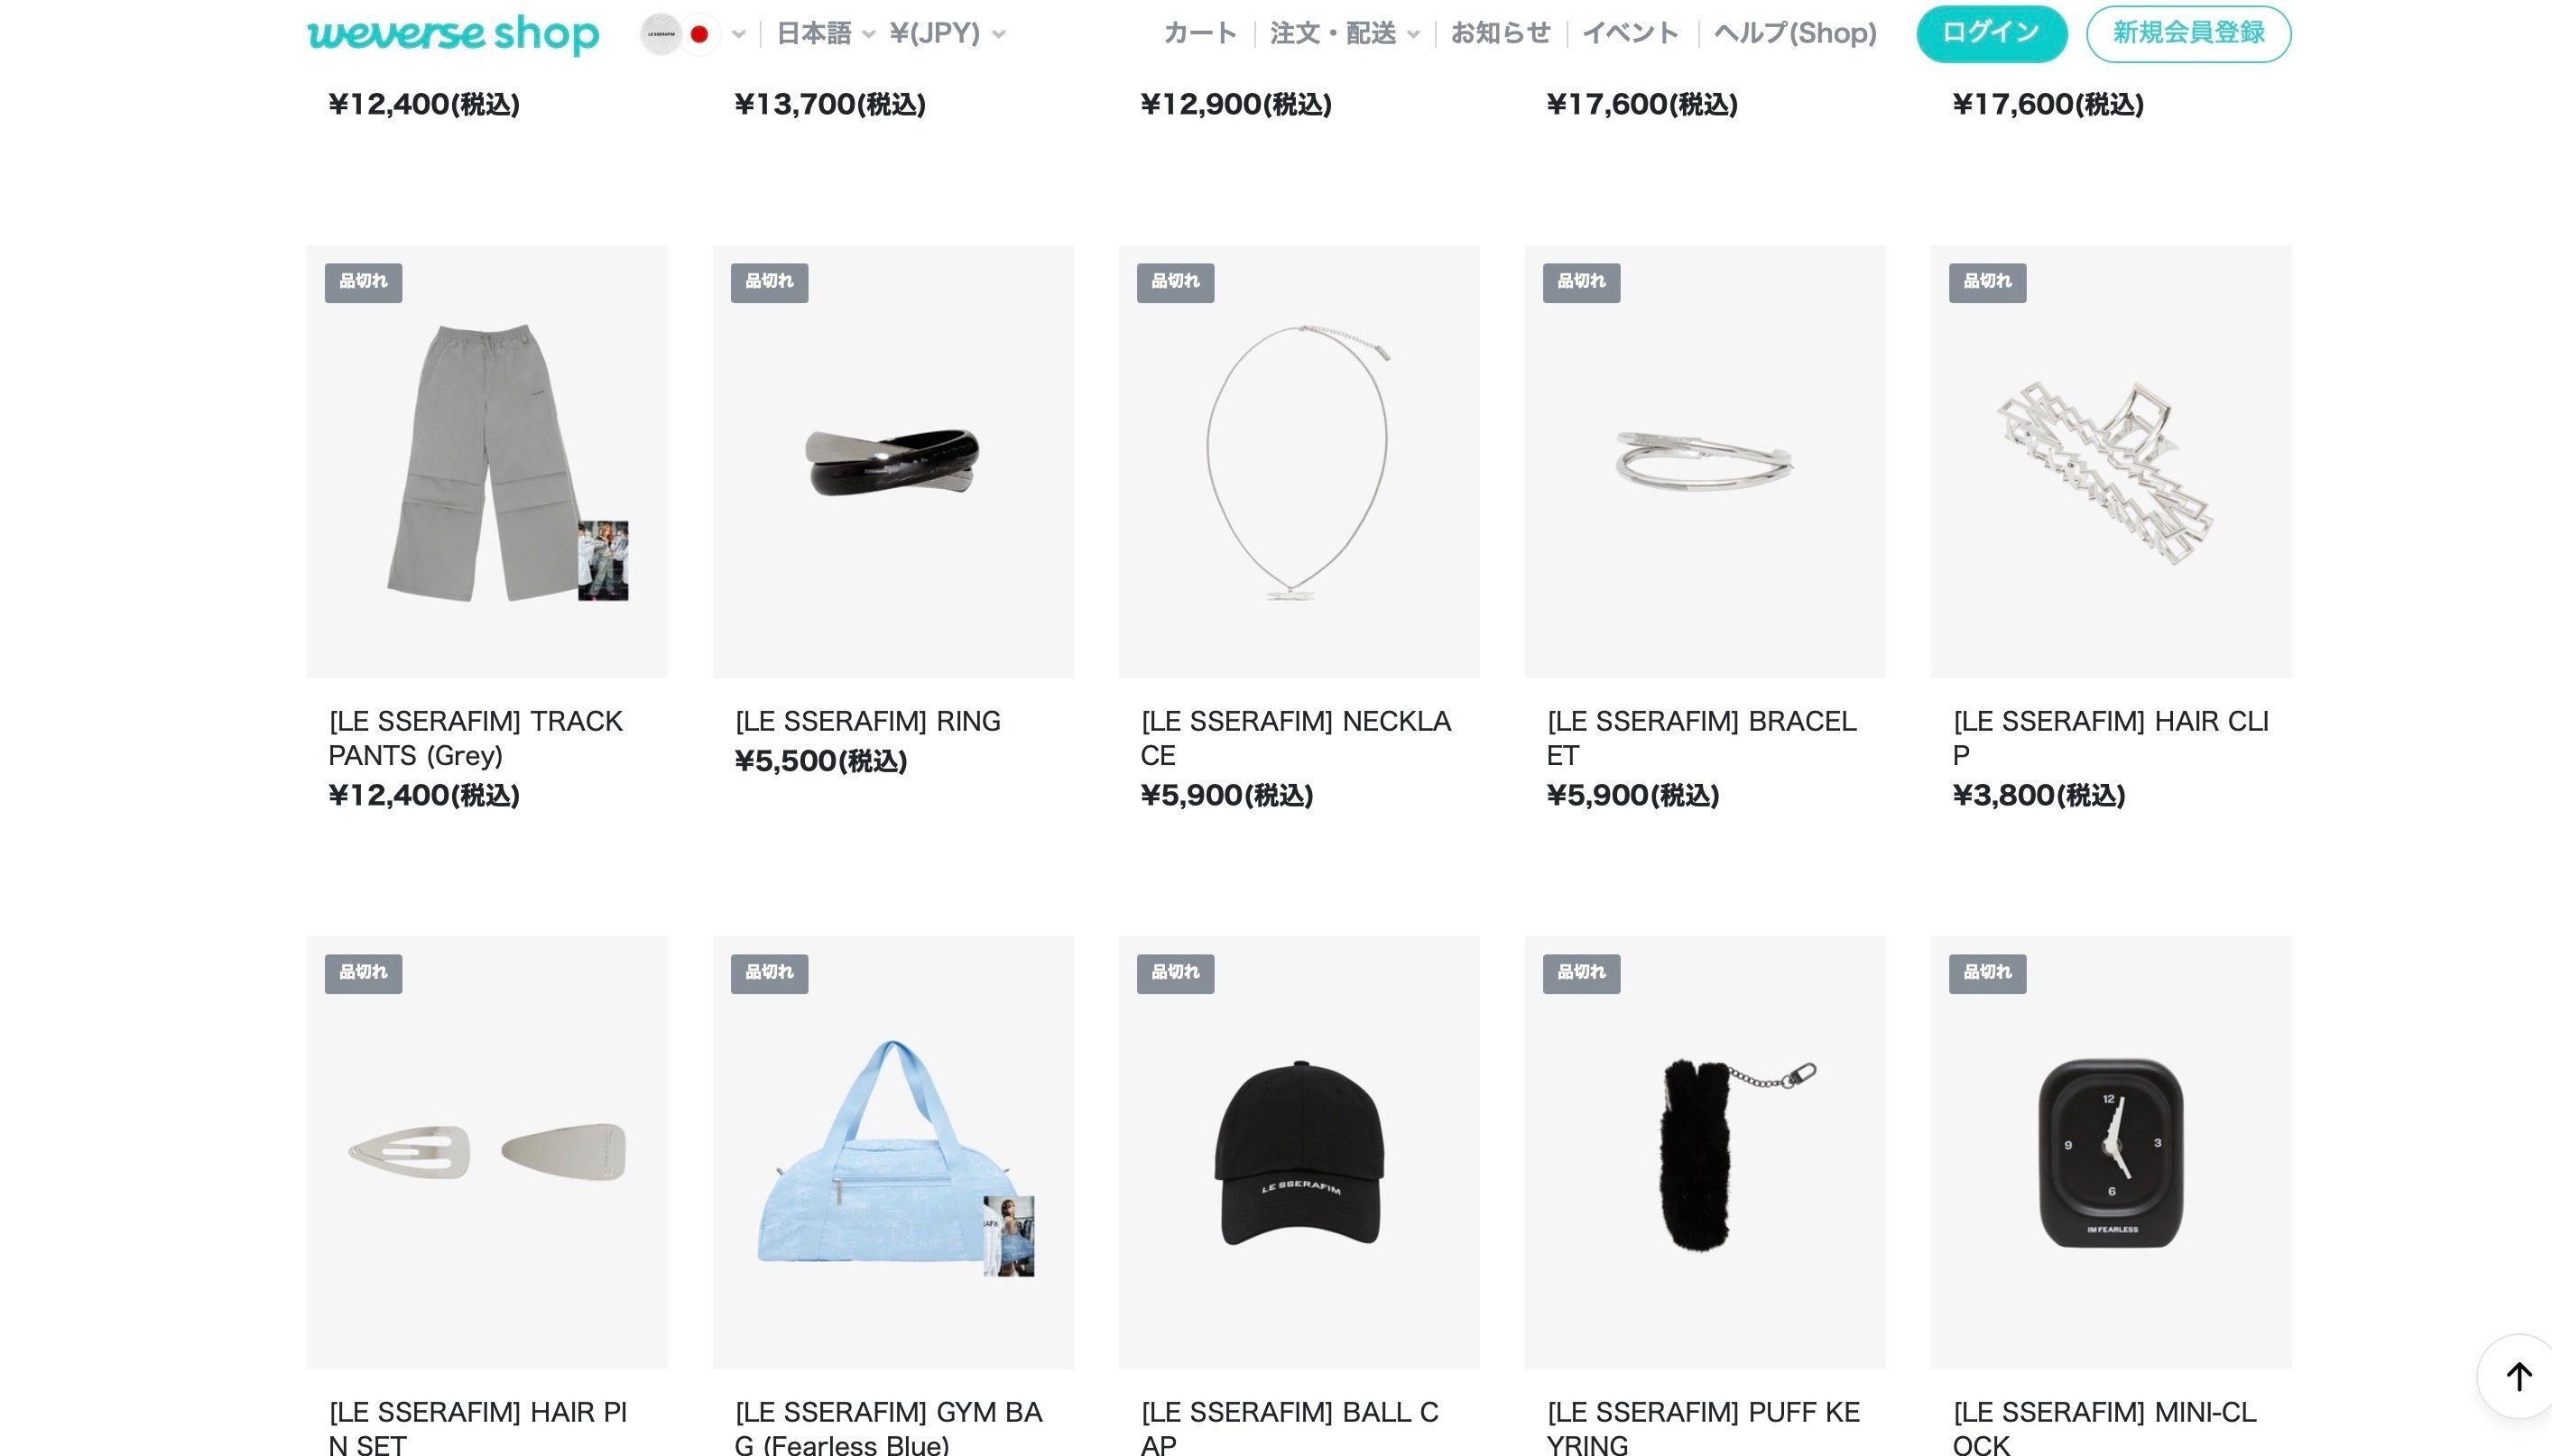Open the [LE SSERAFIM] BRACELET title link
The width and height of the screenshot is (2552, 1456).
pos(1701,738)
